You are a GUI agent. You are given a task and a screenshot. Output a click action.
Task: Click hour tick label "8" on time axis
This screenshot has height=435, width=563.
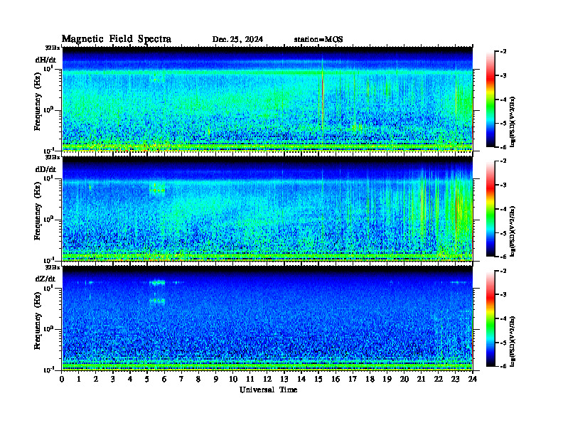pos(198,379)
